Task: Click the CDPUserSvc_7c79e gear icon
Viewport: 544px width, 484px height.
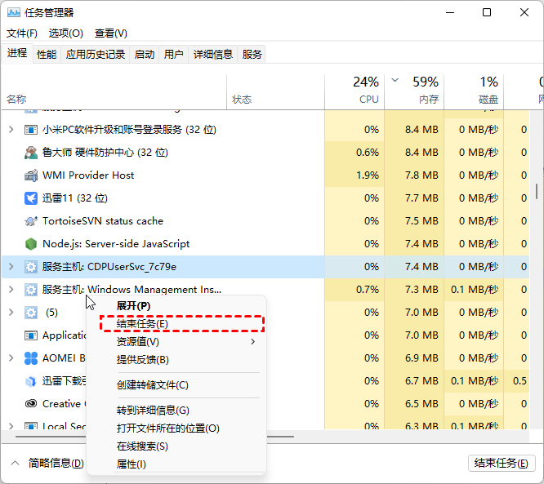Action: pyautogui.click(x=31, y=267)
